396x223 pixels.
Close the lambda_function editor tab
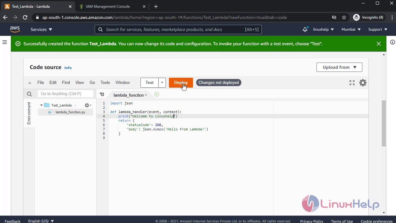146,95
